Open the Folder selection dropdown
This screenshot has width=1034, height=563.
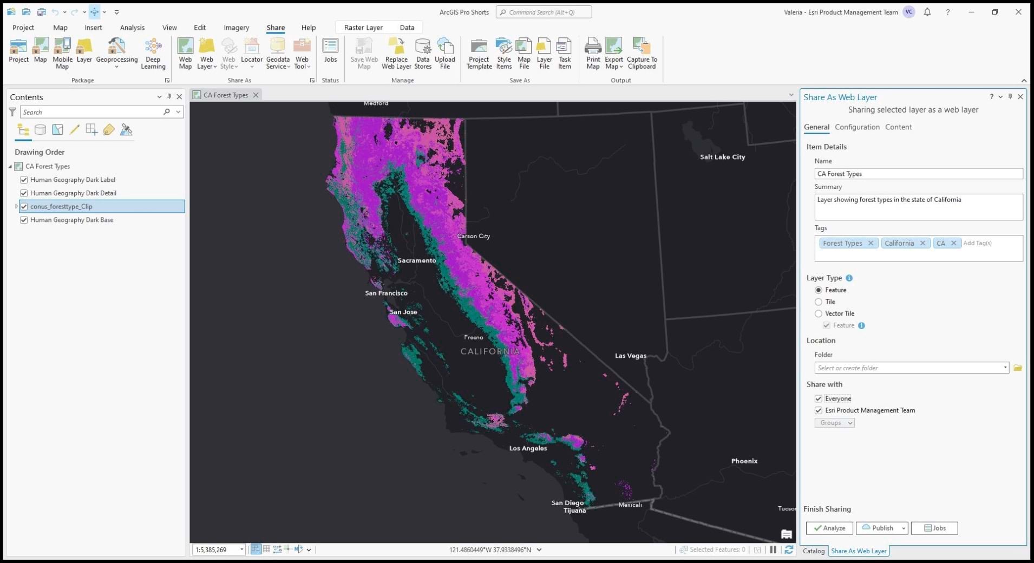click(x=1004, y=368)
